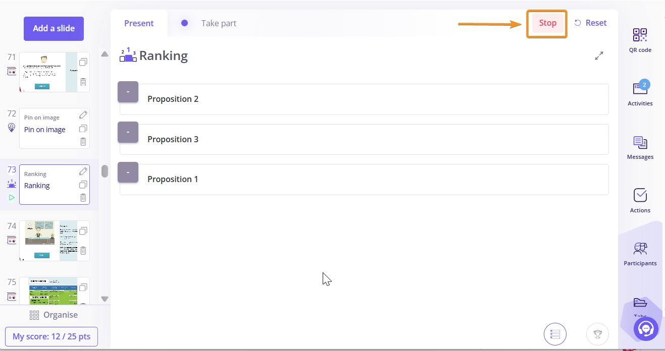Expand the Ranking slide to fullscreen

pyautogui.click(x=599, y=56)
